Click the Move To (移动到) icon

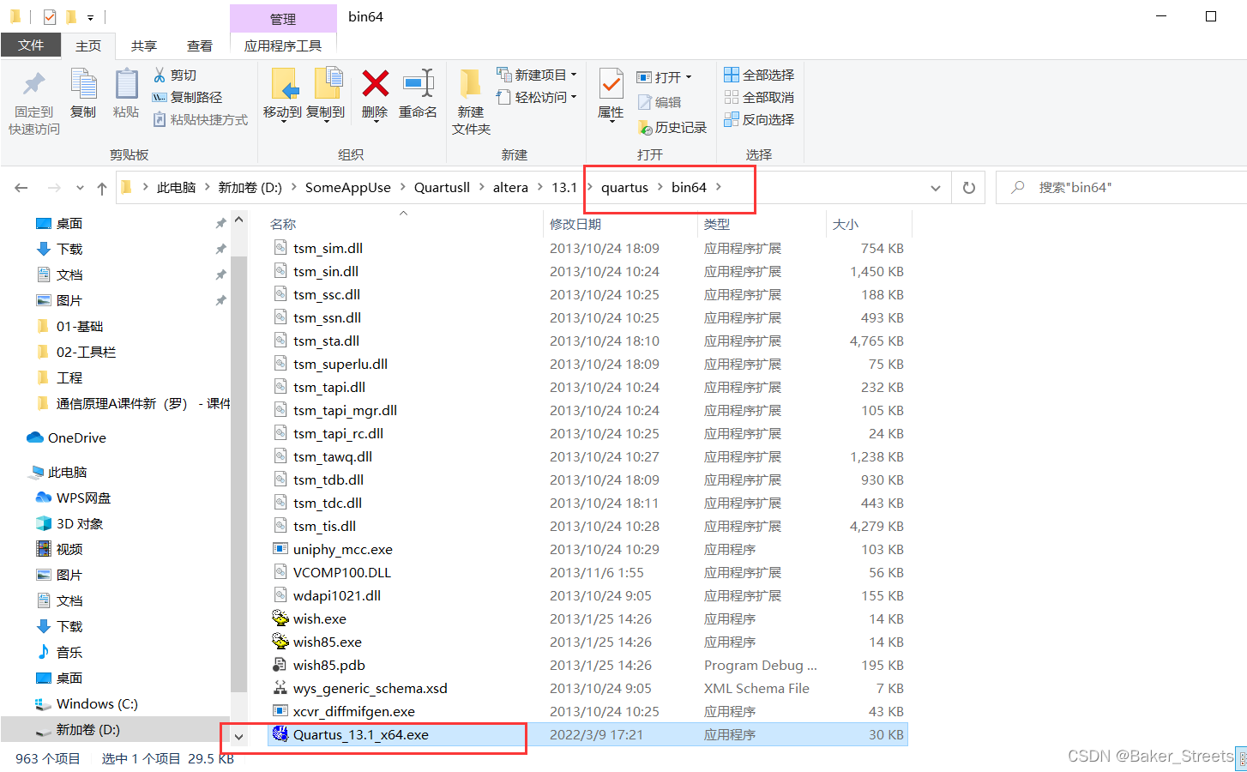(283, 85)
